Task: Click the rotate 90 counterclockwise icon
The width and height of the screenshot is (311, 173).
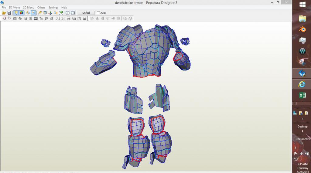Action: 125,19
